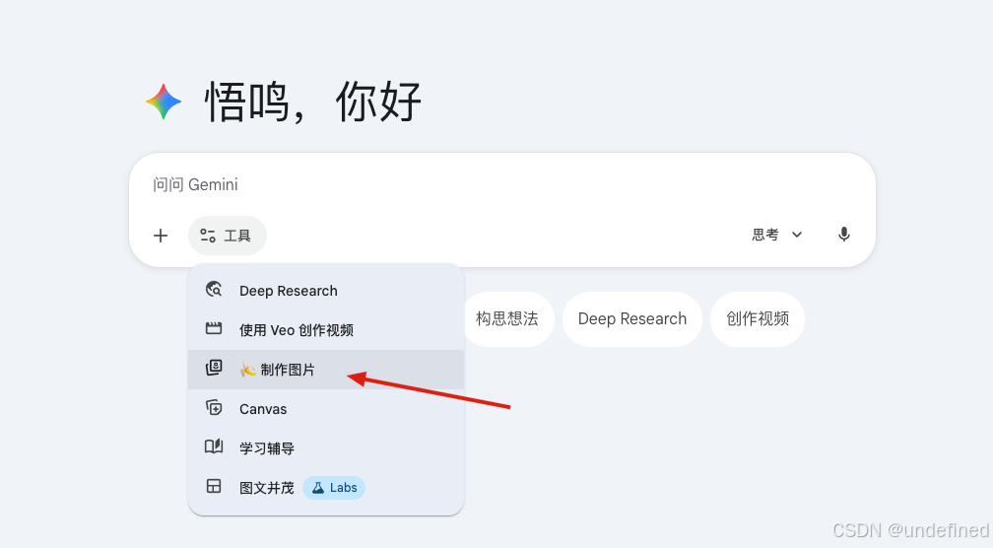Click the greeting text 悟鸣，你好
This screenshot has width=993, height=548.
313,102
